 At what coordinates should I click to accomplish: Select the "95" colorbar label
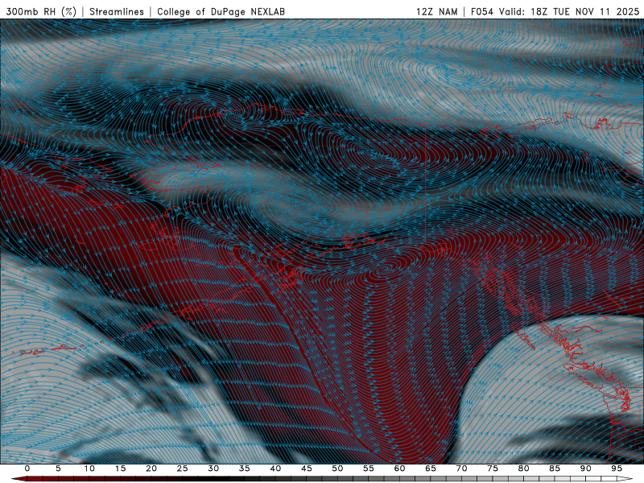coord(617,469)
